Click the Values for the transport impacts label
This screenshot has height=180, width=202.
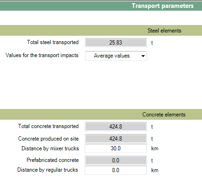pyautogui.click(x=42, y=55)
